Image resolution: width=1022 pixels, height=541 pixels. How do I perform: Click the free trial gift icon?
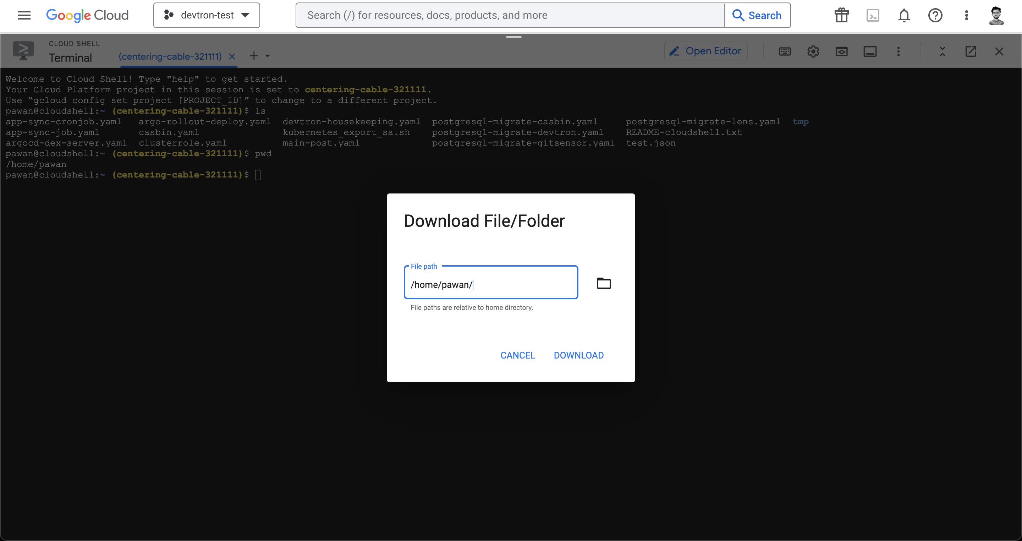point(841,15)
